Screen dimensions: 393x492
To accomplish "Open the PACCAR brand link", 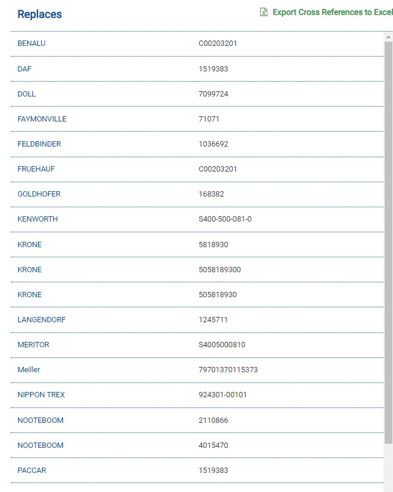I will click(32, 471).
